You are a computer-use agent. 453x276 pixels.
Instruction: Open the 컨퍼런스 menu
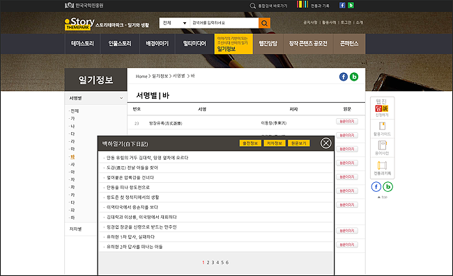pos(349,44)
